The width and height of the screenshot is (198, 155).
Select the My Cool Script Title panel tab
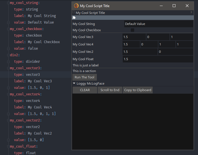click(90, 13)
